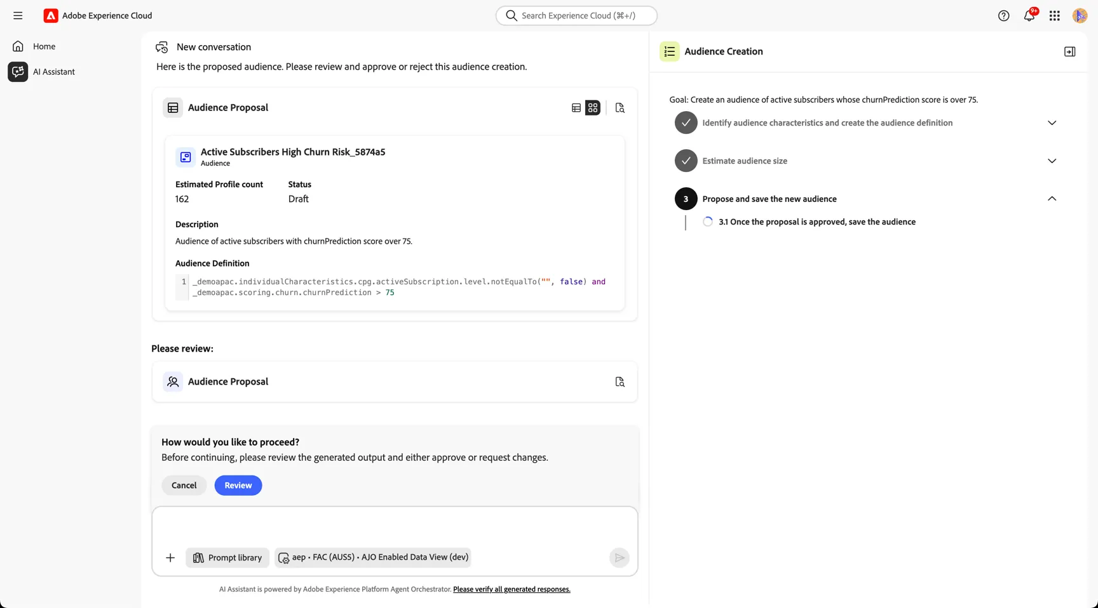Screen dimensions: 1098x608
Task: Open preview icon in Please review card
Action: [x=620, y=382]
